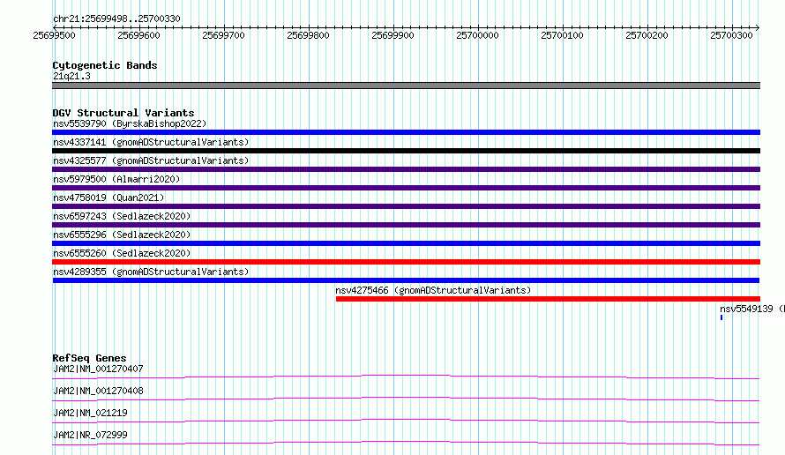Select the purple bar for nsv4325577

406,169
